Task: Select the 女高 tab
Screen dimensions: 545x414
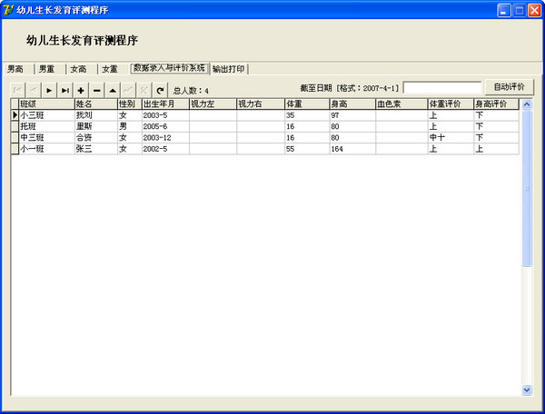Action: (x=78, y=69)
